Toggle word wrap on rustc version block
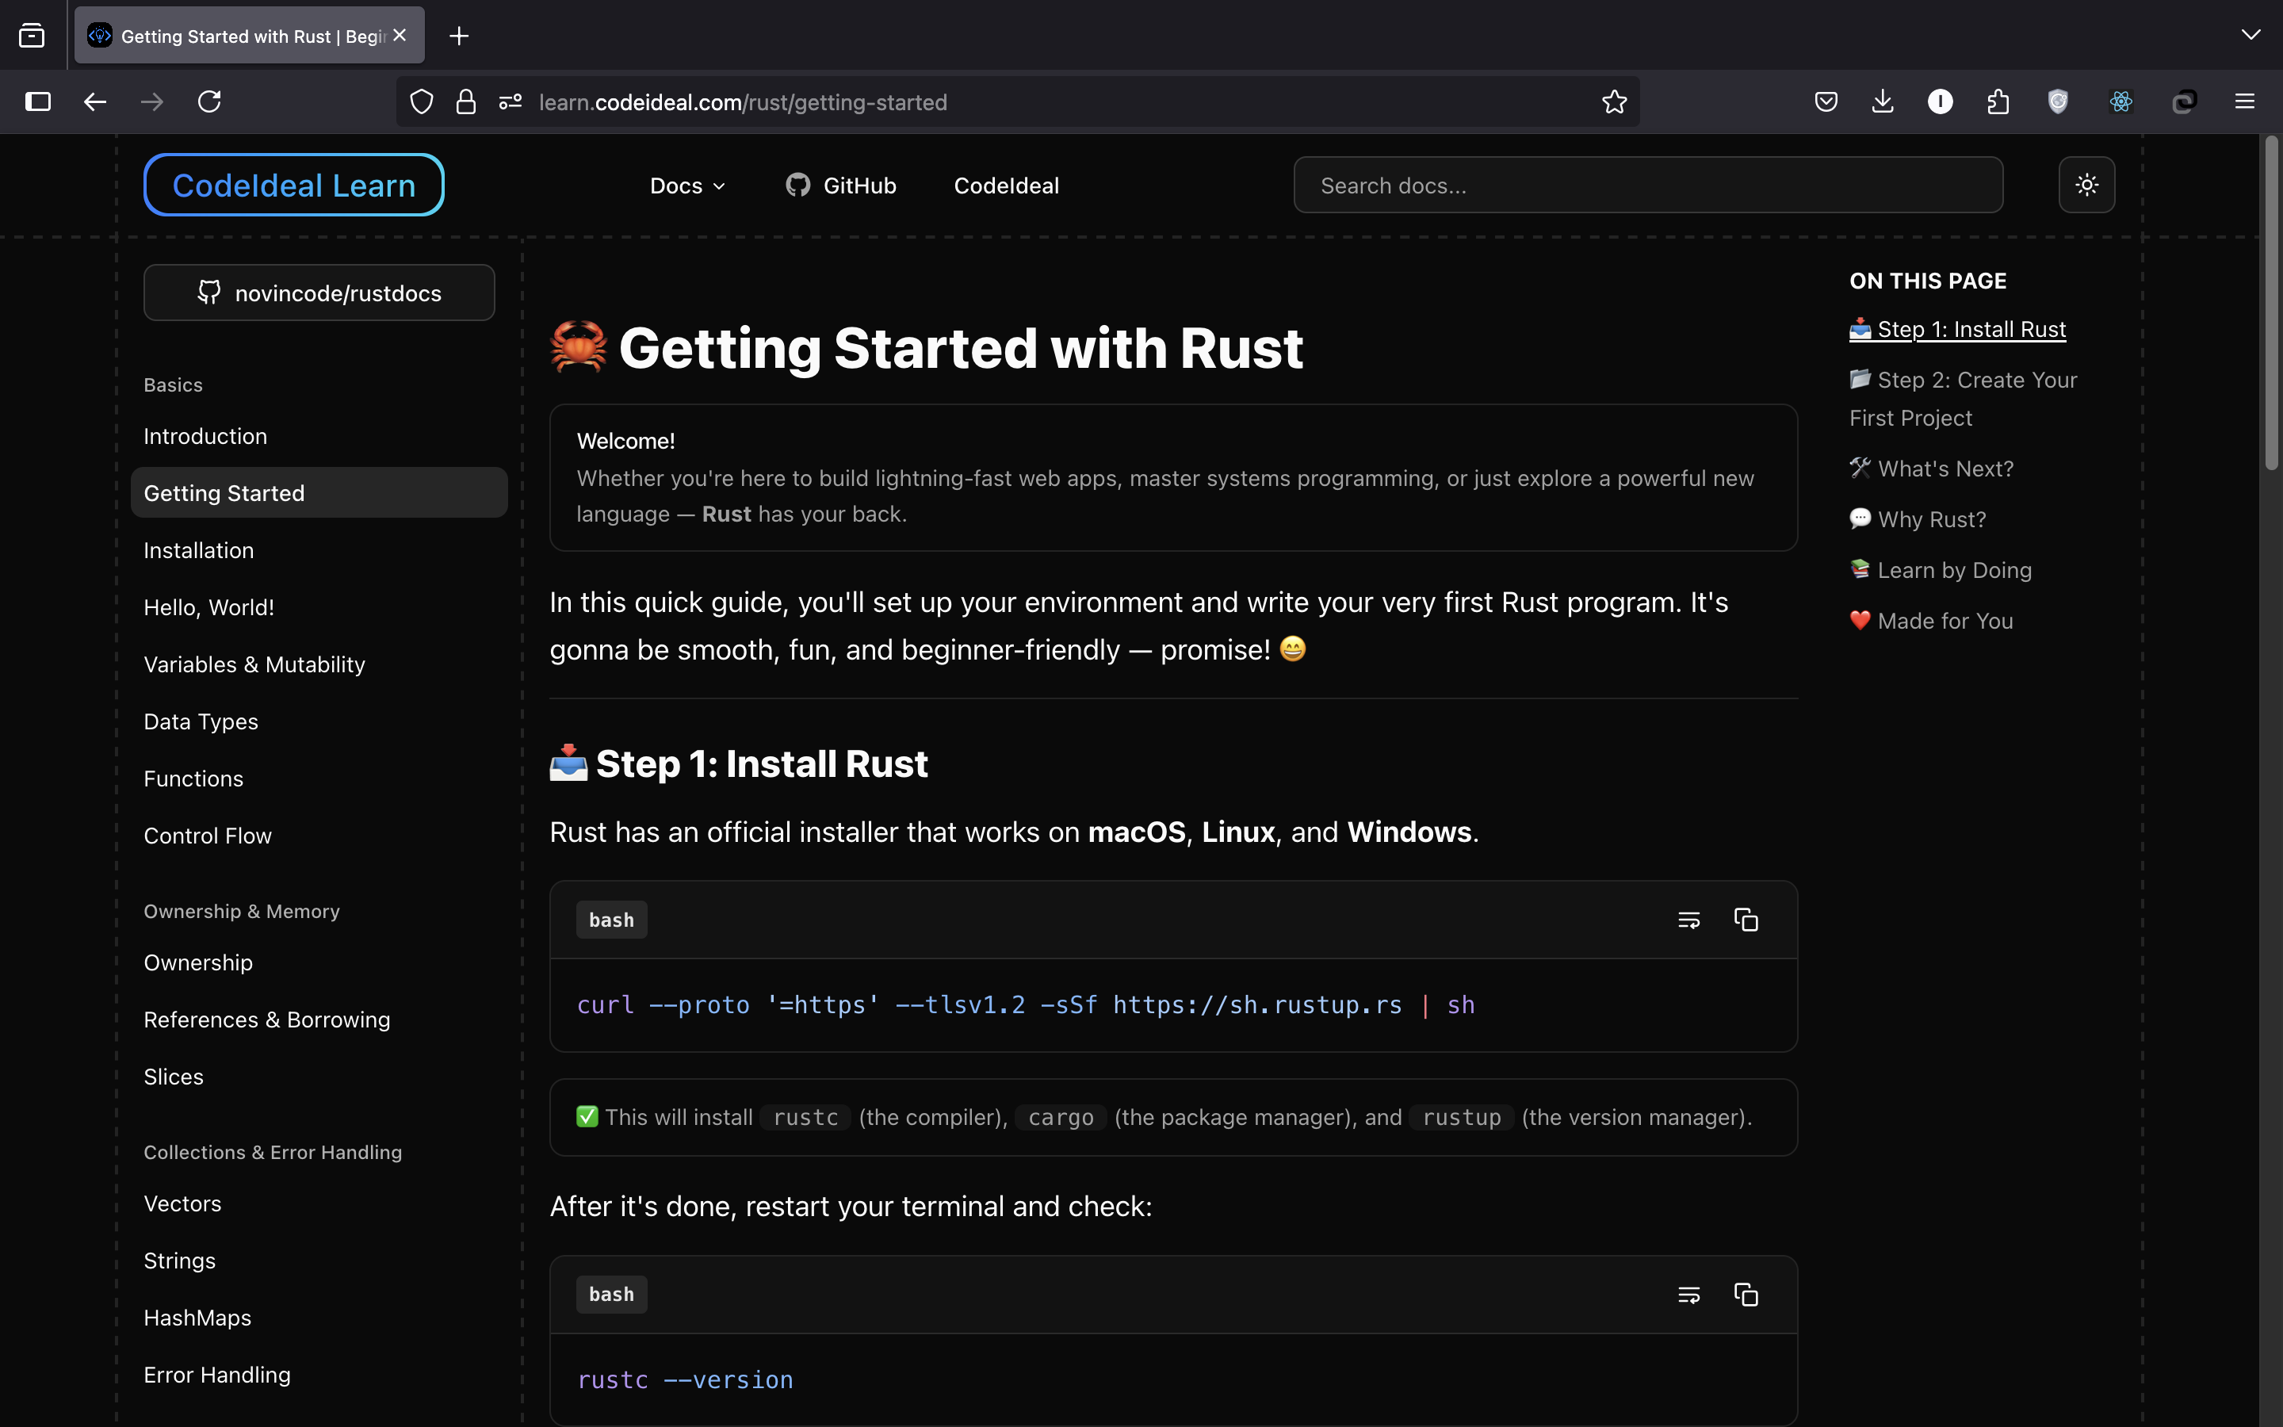This screenshot has width=2283, height=1427. [1688, 1294]
